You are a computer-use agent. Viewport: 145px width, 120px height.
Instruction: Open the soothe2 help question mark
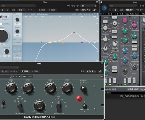point(95,14)
